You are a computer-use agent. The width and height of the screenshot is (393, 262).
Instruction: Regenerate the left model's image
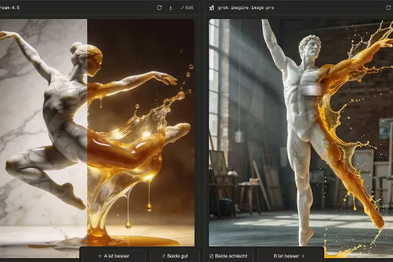click(x=159, y=8)
